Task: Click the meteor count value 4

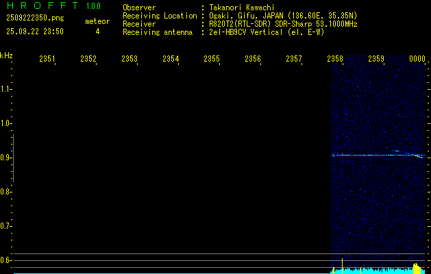Action: point(97,32)
